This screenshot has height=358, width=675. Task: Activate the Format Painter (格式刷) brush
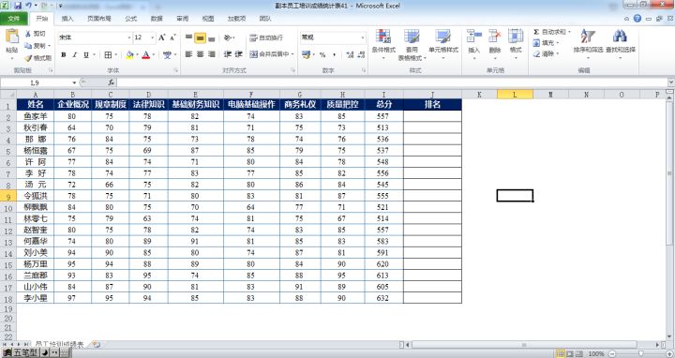28,58
